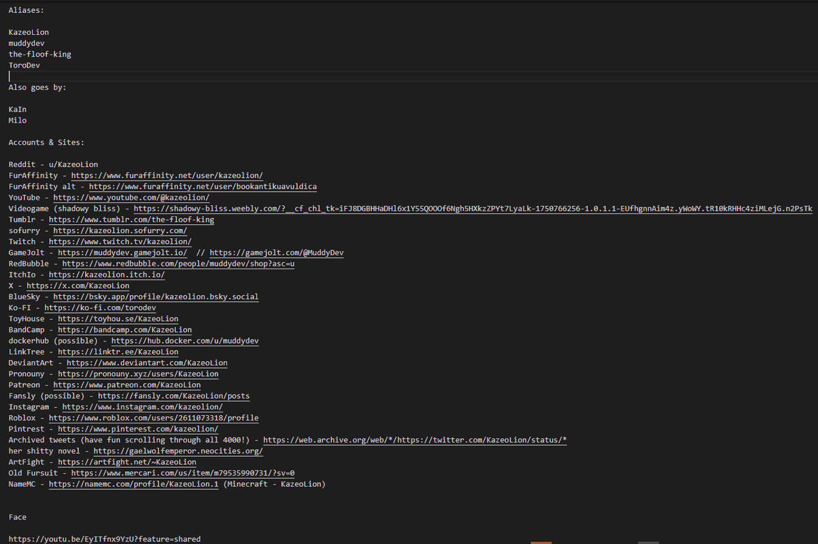Screen dimensions: 818x544
Task: Open the muddydev GameJolt io link
Action: [x=123, y=252]
